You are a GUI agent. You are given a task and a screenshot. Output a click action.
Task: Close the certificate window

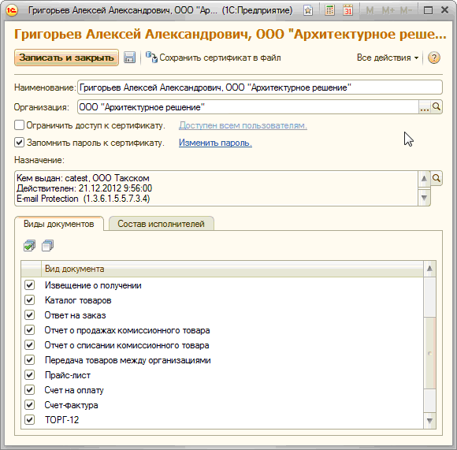[x=444, y=10]
